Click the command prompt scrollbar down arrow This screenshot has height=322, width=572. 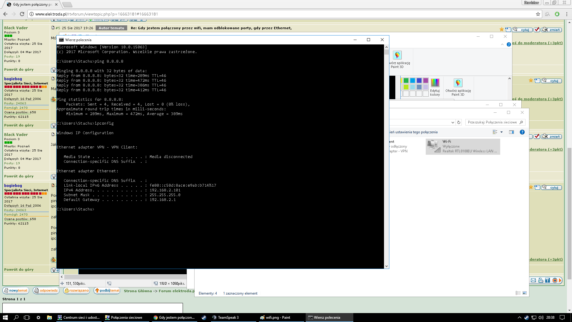click(x=386, y=266)
